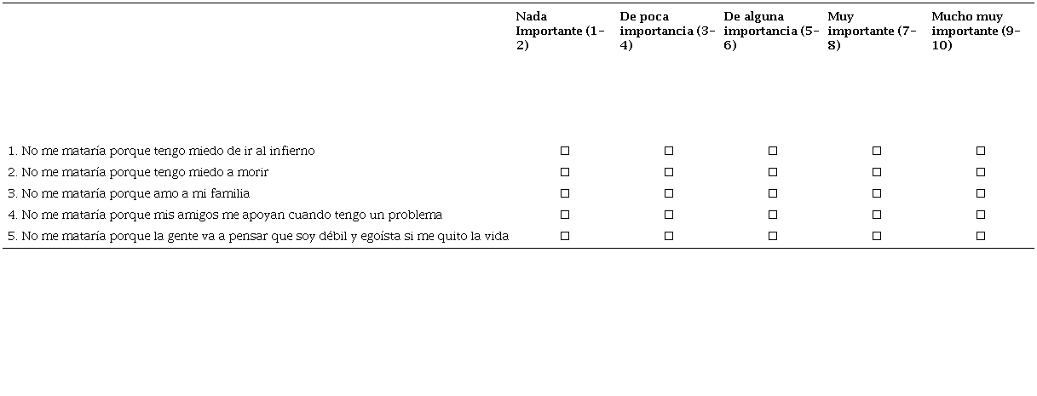Tick 'De poca importancia' for 'amo a mi familia'
Screen dimensions: 1037x396
pyautogui.click(x=669, y=193)
